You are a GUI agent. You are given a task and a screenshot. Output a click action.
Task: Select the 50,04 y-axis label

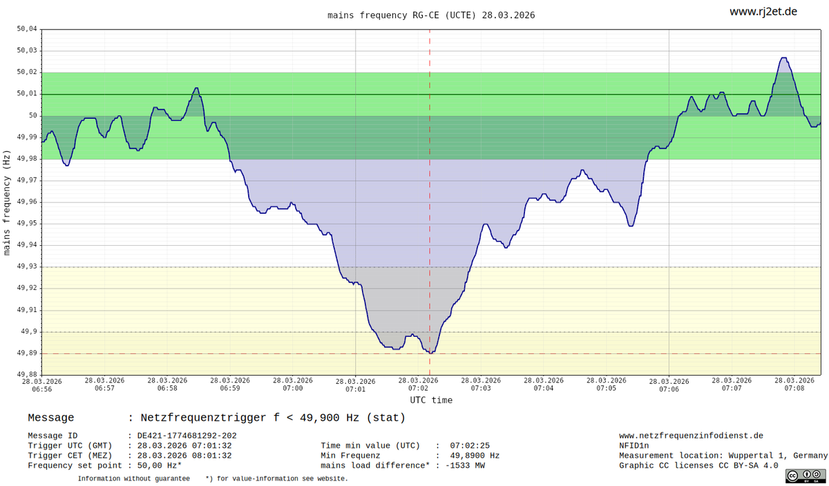click(x=26, y=29)
